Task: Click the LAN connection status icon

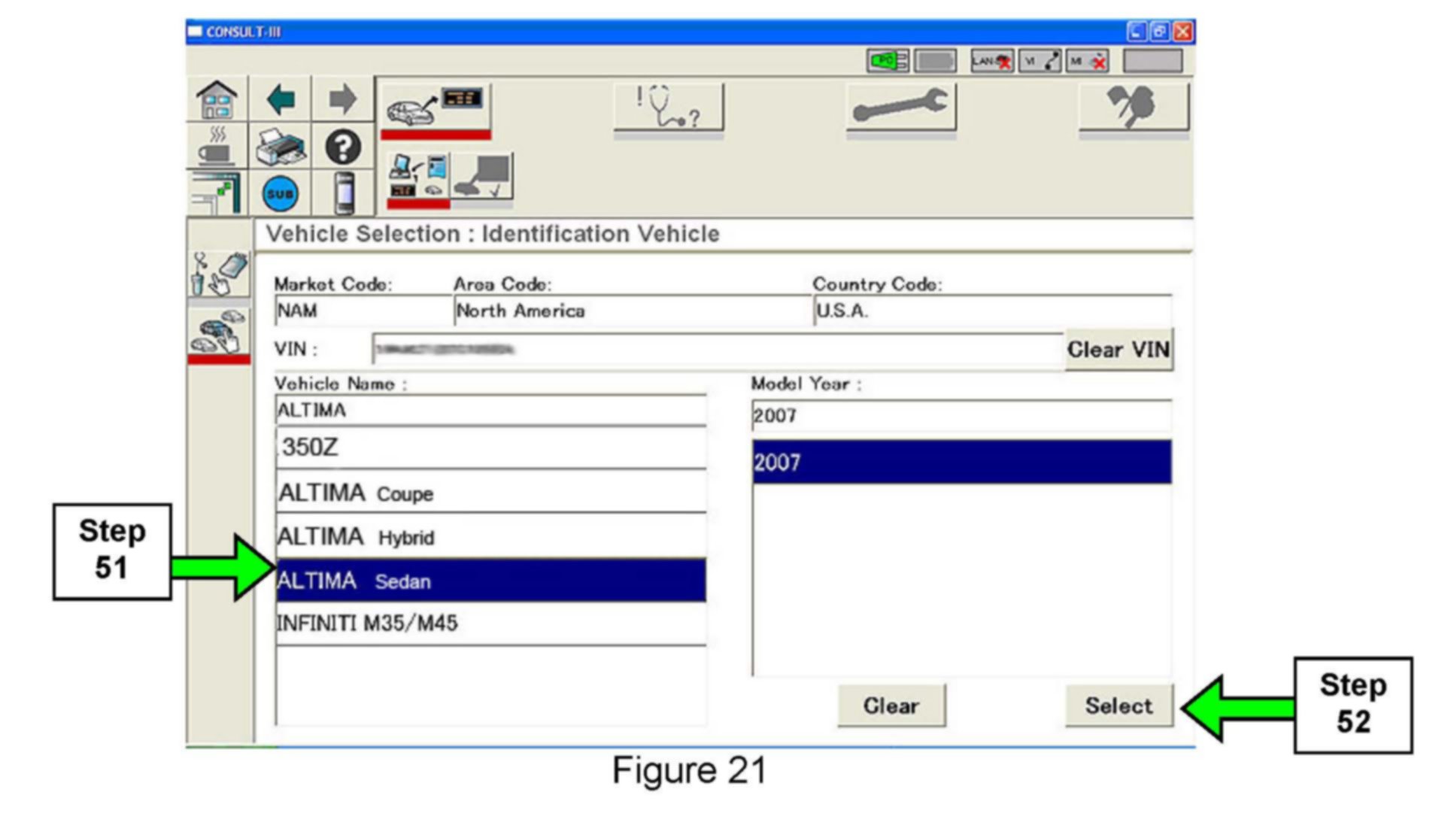Action: click(991, 62)
